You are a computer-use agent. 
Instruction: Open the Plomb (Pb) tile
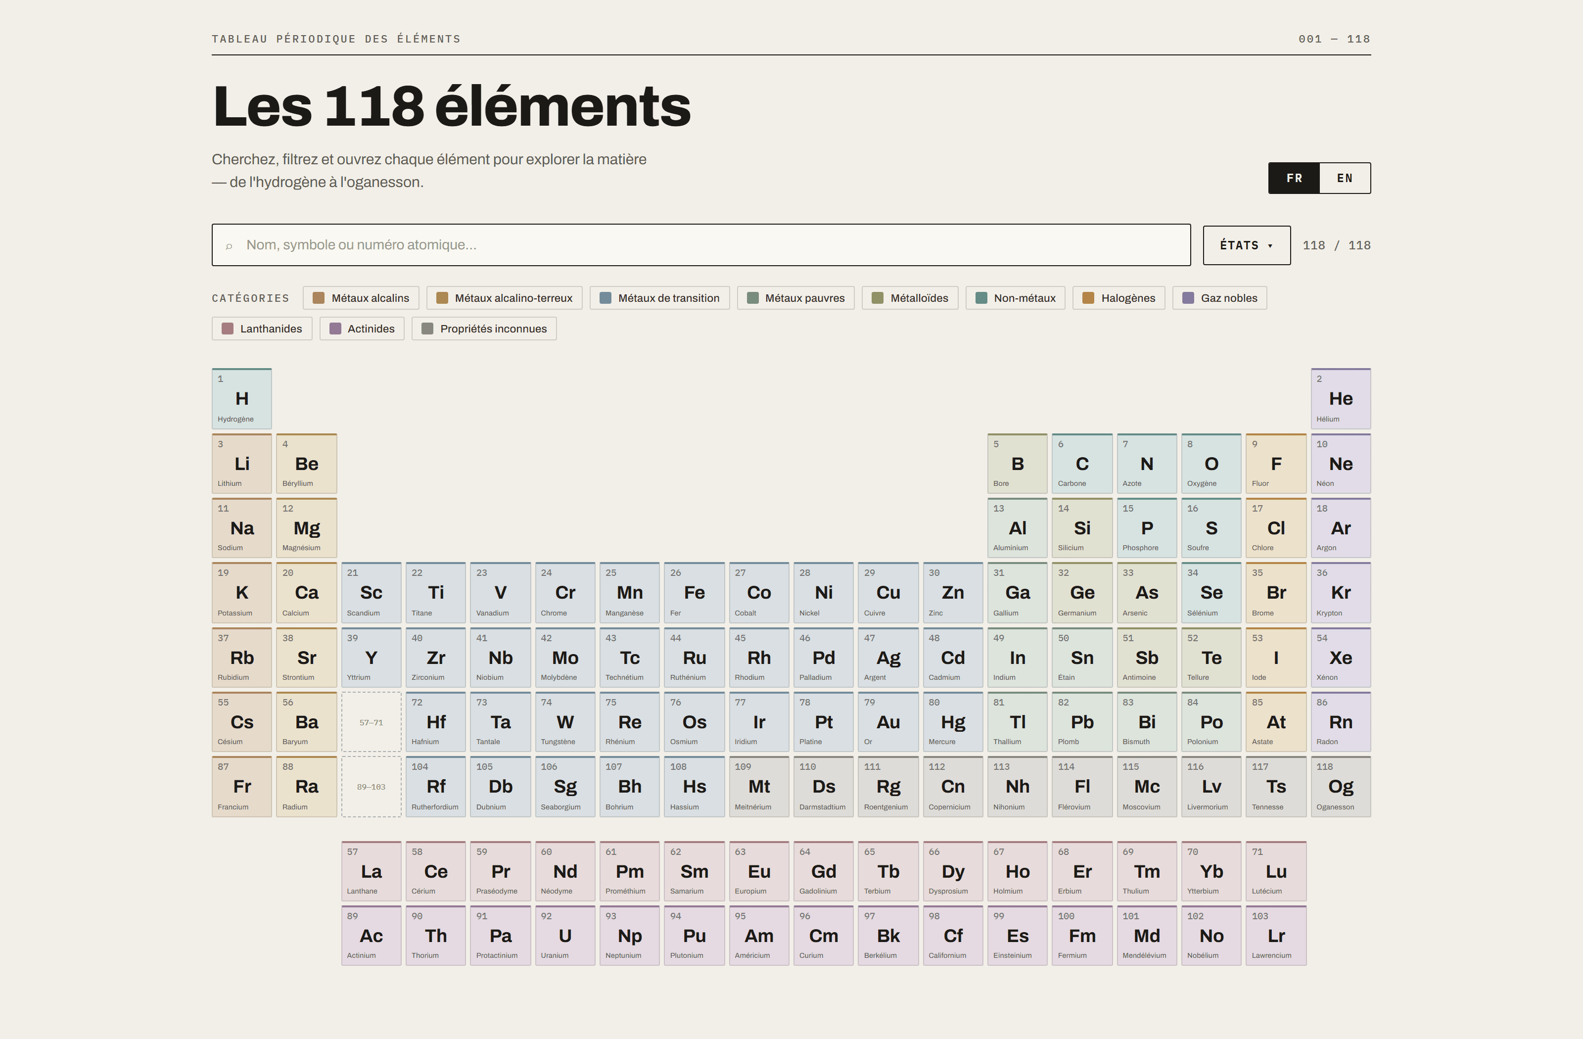(x=1082, y=722)
